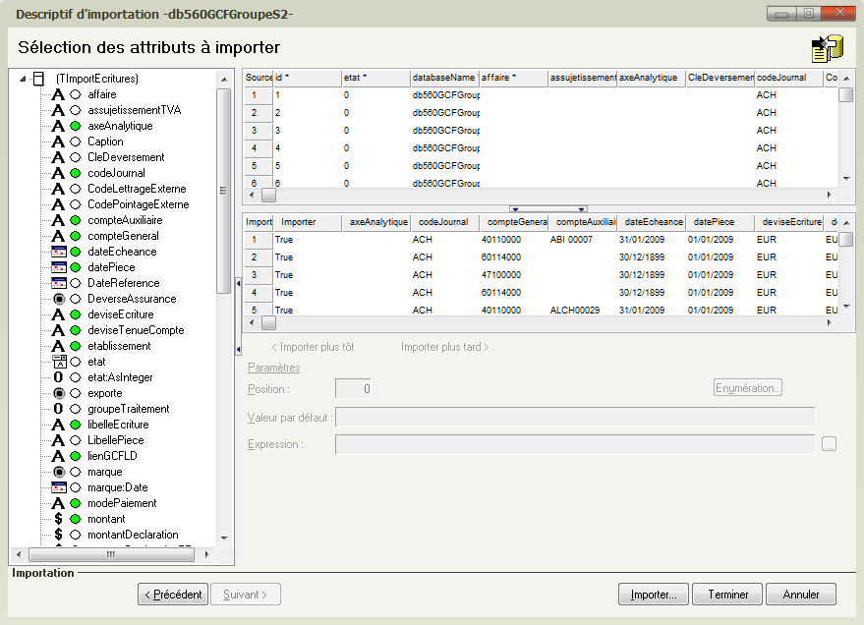This screenshot has width=864, height=625.
Task: Cancel the wizard with Annuler
Action: click(801, 595)
